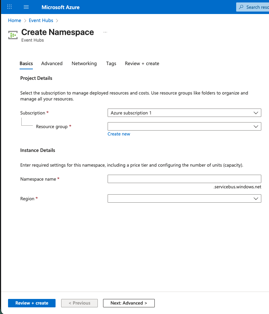This screenshot has width=269, height=314.
Task: Click the Region label
Action: [27, 198]
